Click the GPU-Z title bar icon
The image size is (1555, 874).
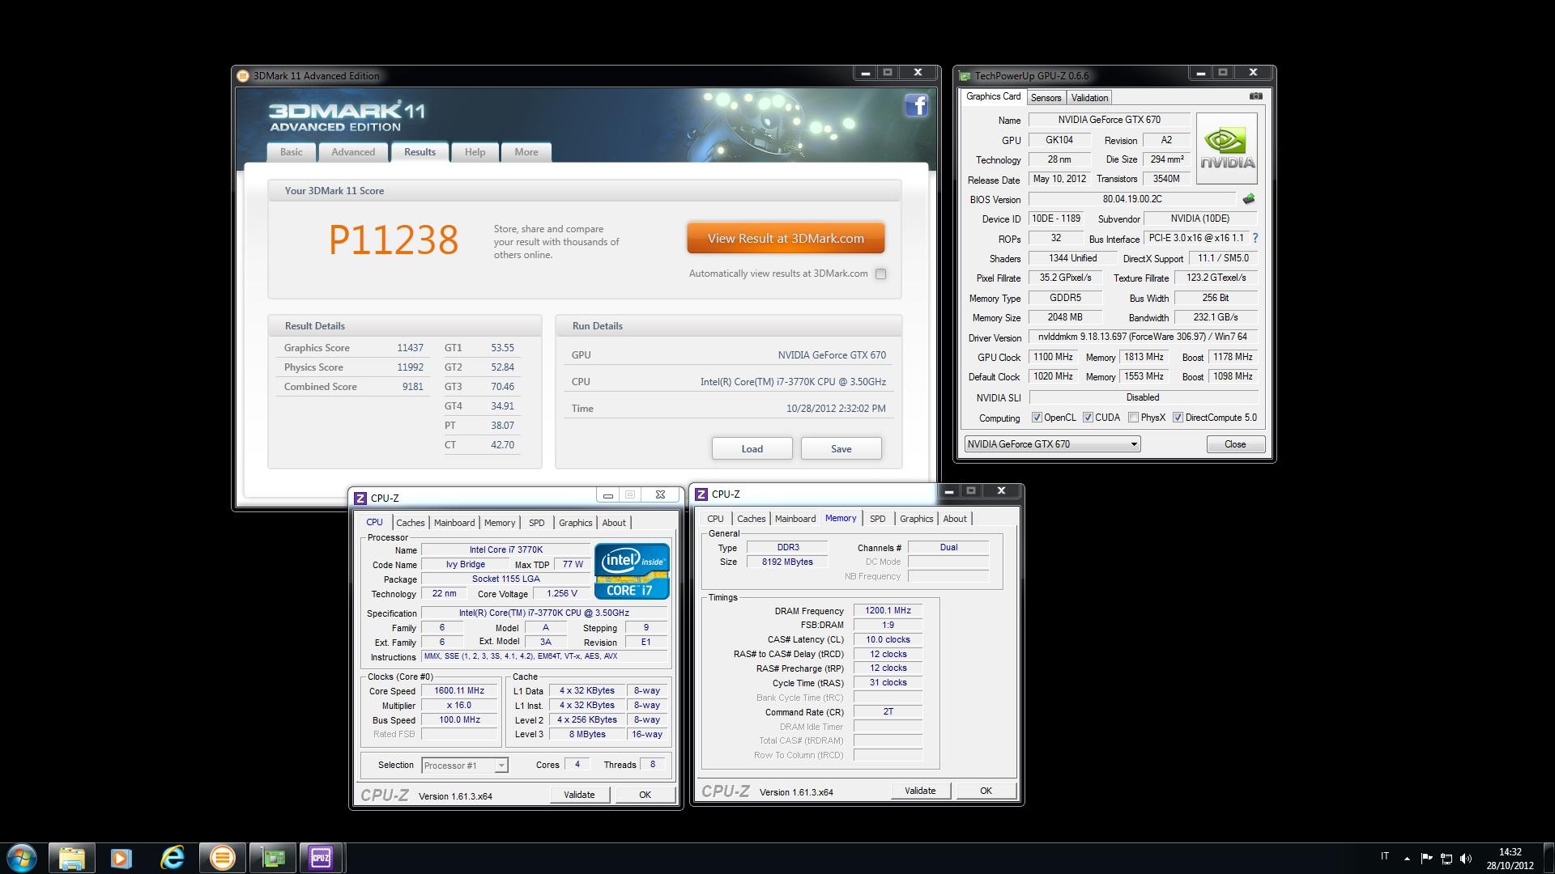(965, 76)
